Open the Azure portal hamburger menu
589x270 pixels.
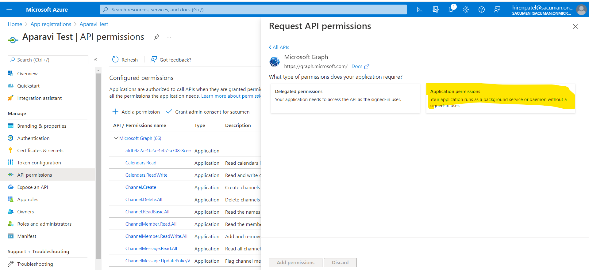coord(9,9)
